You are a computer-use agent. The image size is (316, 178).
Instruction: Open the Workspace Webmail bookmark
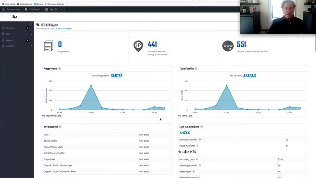point(54,4)
